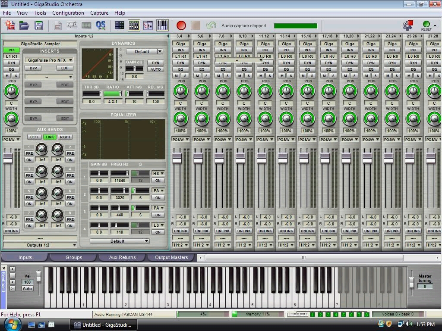The image size is (442, 331).
Task: Click the minus button in keyboard panel
Action: [13, 275]
